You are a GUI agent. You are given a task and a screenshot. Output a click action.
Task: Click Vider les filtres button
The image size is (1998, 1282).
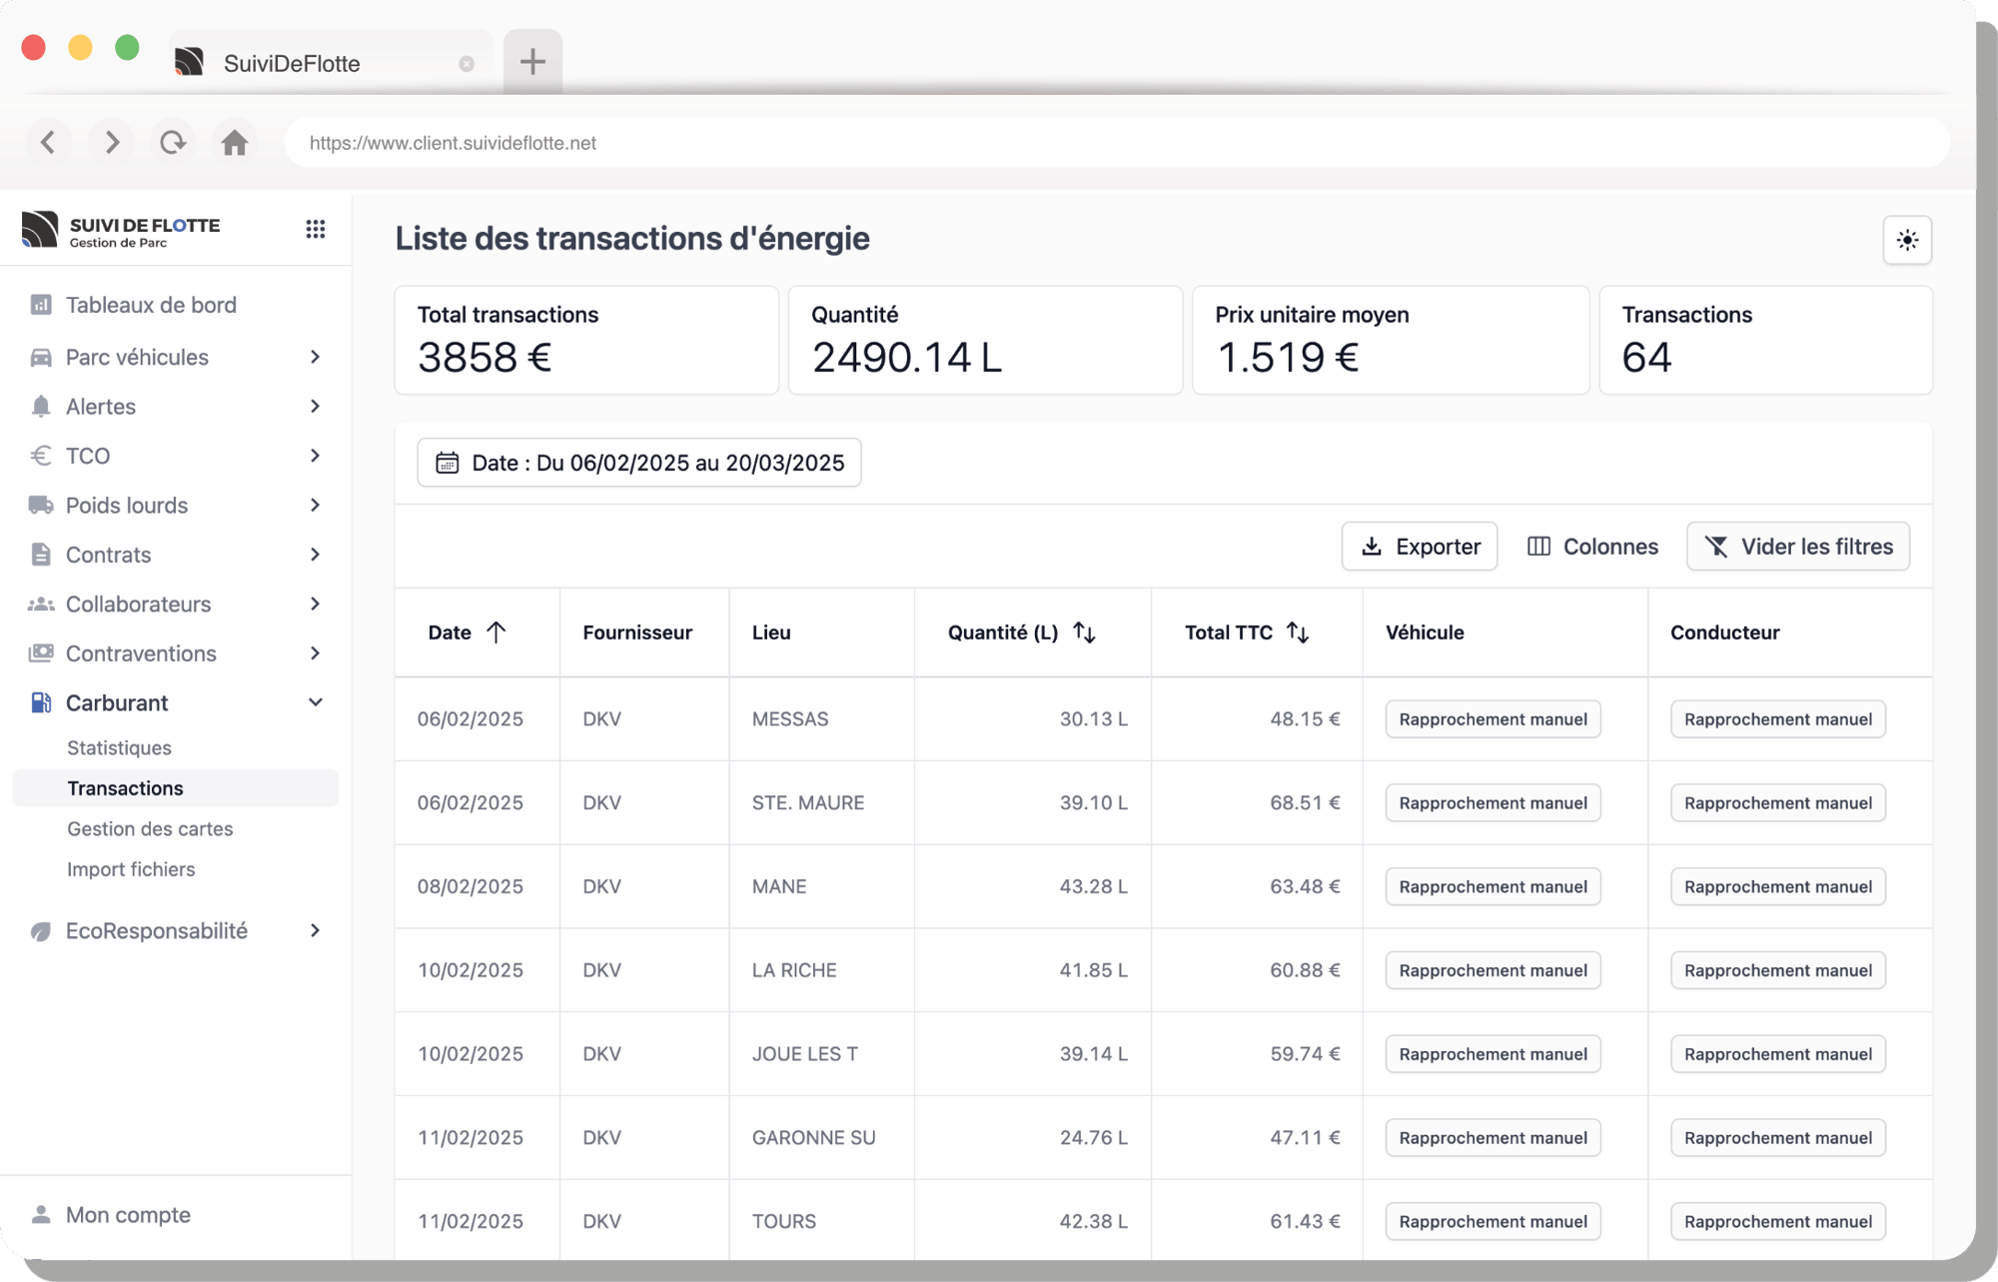(x=1798, y=547)
